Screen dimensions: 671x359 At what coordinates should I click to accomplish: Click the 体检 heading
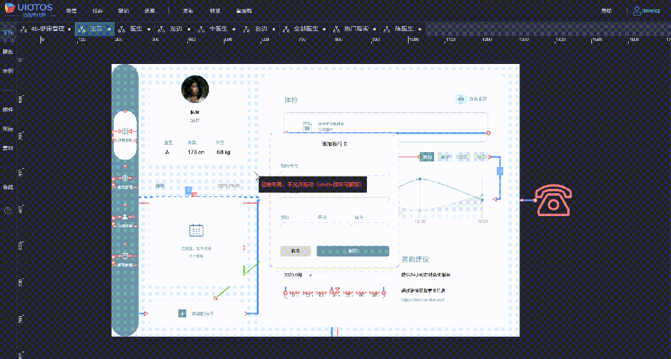[291, 100]
